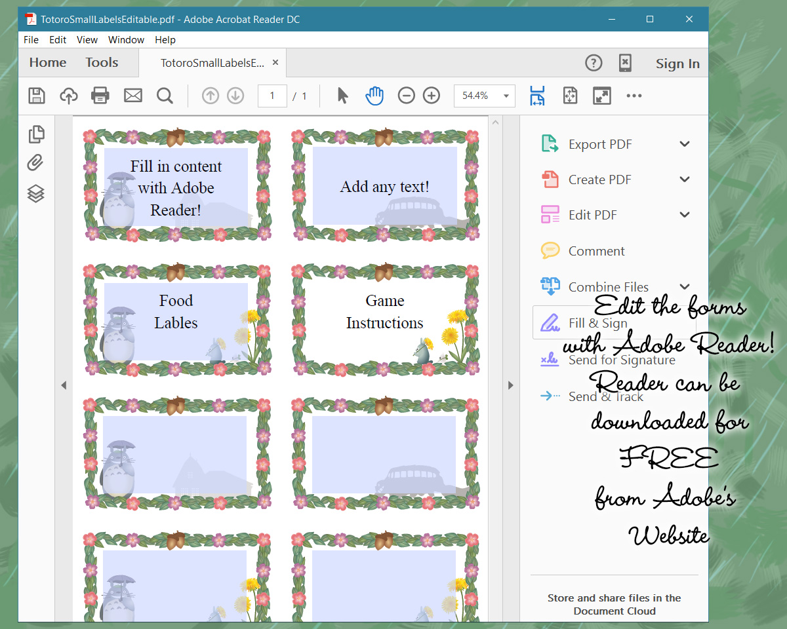The width and height of the screenshot is (787, 629).
Task: Go to previous page arrow
Action: [210, 96]
